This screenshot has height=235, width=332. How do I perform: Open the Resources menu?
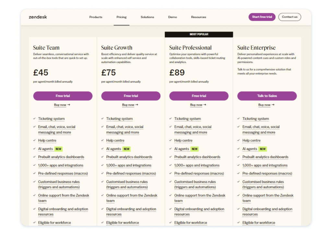198,17
